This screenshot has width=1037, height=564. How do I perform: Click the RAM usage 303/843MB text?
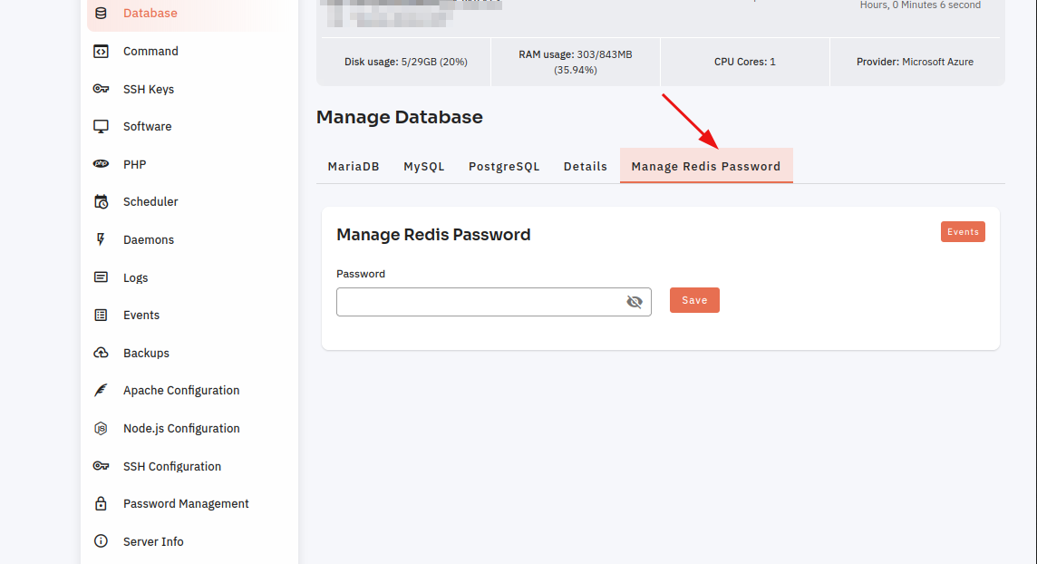point(576,63)
